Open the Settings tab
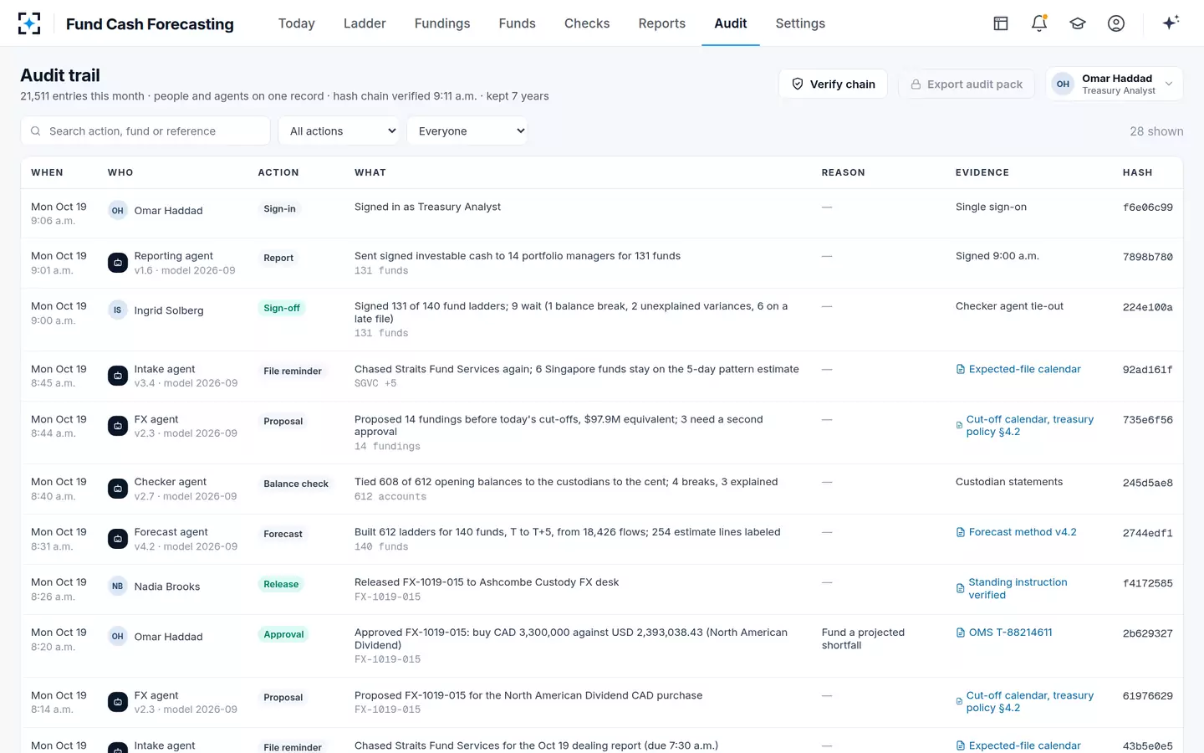Viewport: 1204px width, 753px height. click(800, 23)
